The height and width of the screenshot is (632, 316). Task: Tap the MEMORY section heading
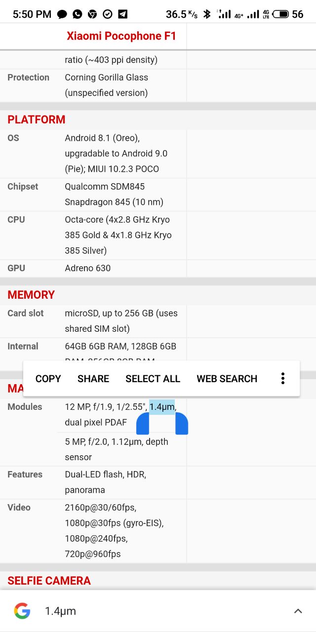pos(31,295)
